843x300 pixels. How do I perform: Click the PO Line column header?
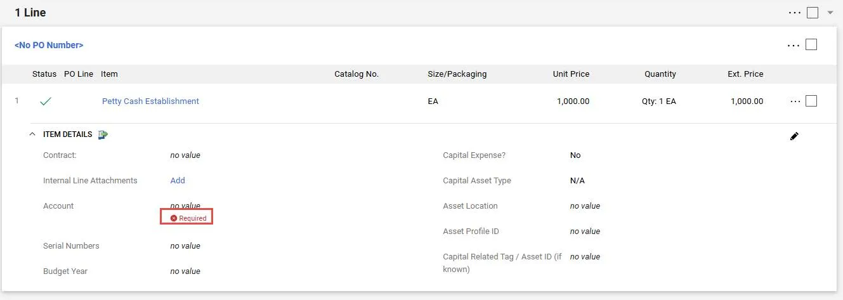pos(79,74)
